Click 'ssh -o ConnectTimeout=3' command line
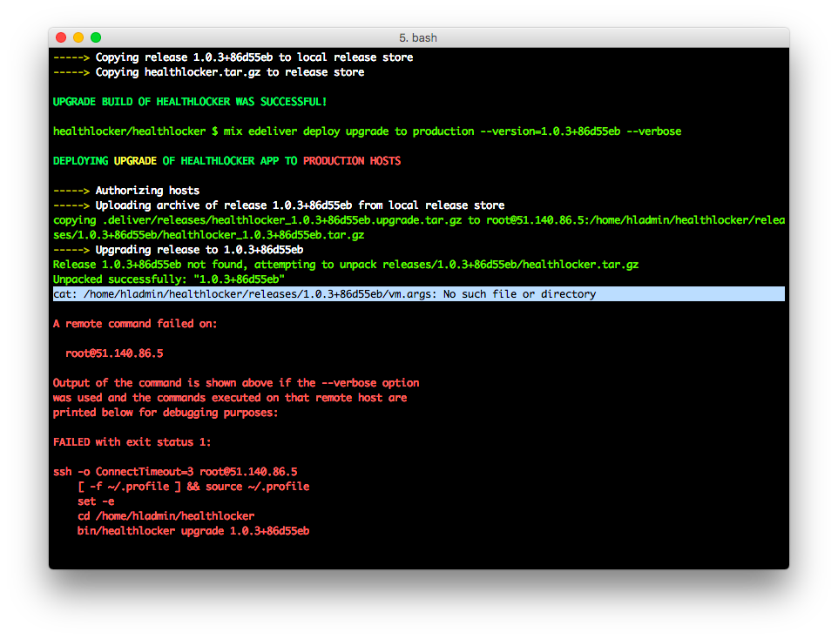 tap(175, 472)
